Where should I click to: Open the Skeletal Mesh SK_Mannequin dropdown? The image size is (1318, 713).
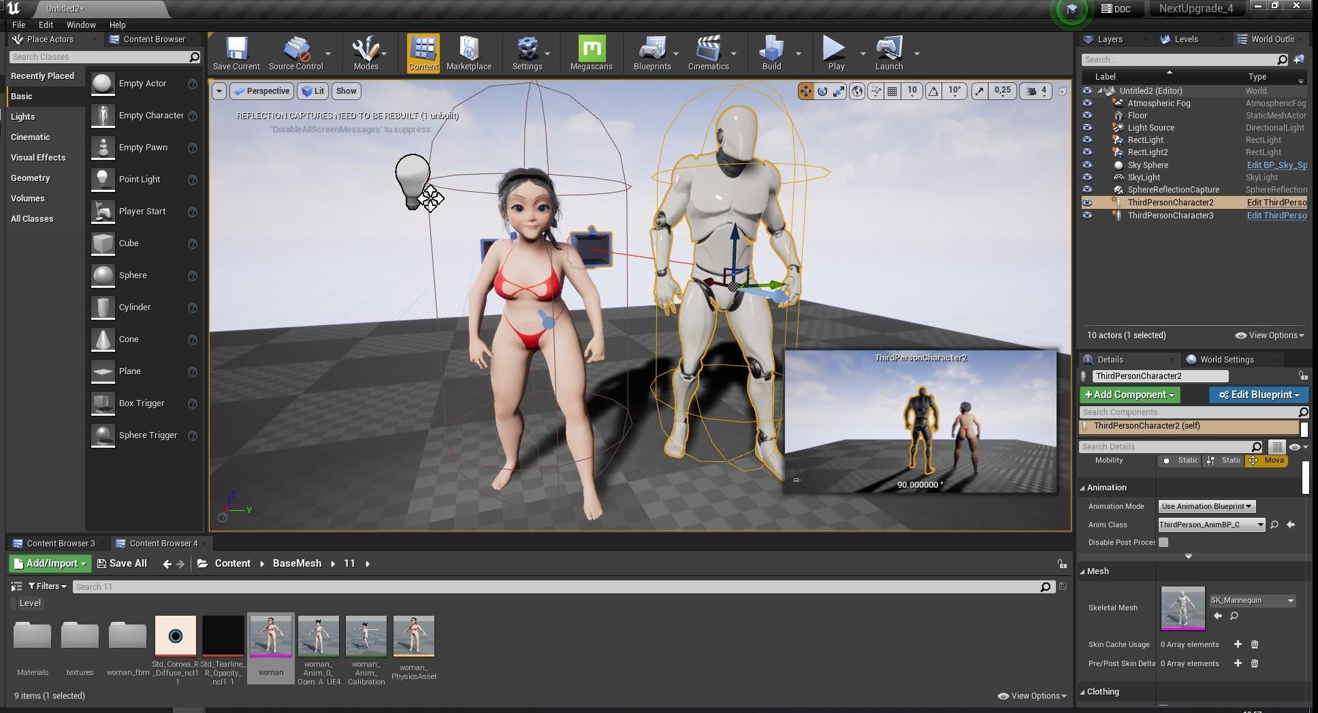point(1252,600)
